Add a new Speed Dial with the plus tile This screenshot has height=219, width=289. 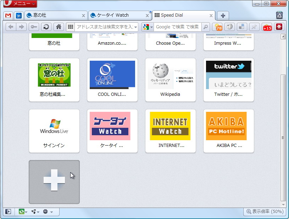54,182
